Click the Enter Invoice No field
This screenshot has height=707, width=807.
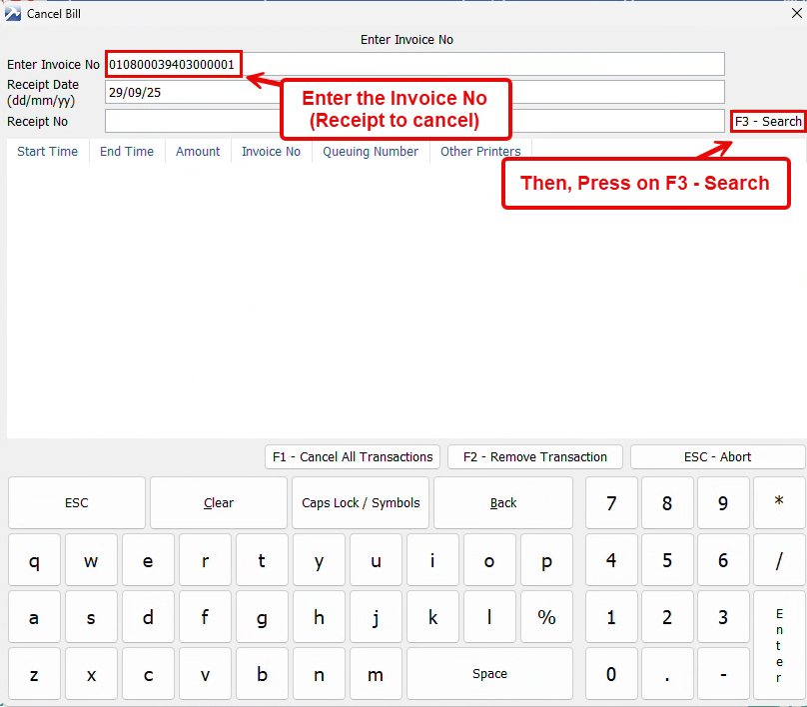pos(413,64)
